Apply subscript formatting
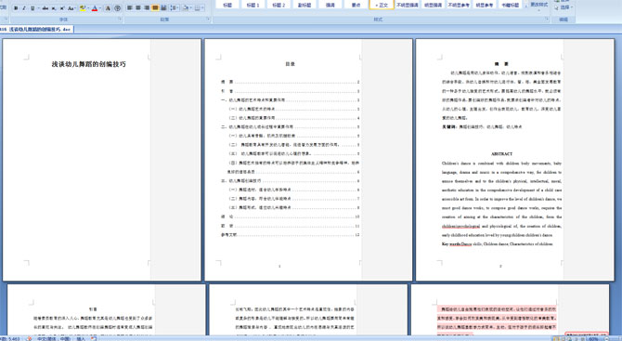622x341 pixels. pyautogui.click(x=54, y=8)
